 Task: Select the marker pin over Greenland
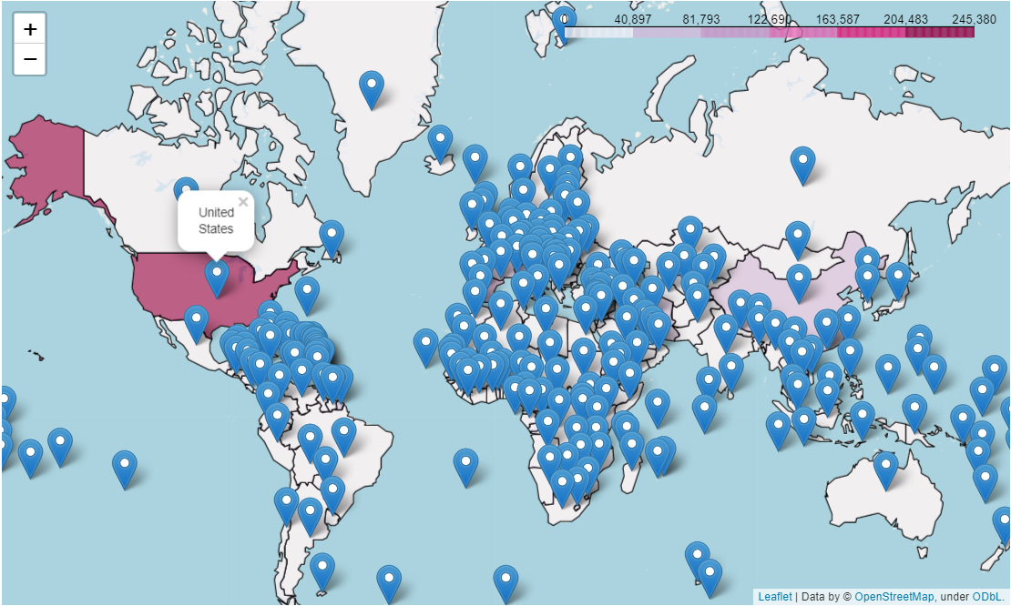click(x=372, y=90)
